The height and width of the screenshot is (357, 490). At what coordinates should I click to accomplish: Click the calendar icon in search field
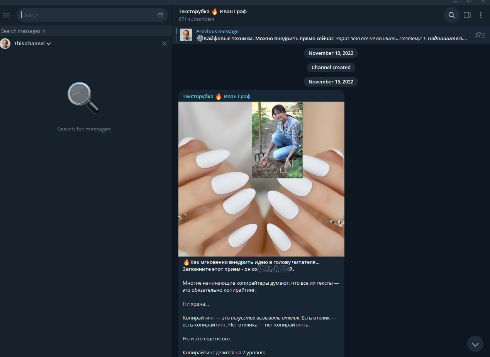click(161, 15)
